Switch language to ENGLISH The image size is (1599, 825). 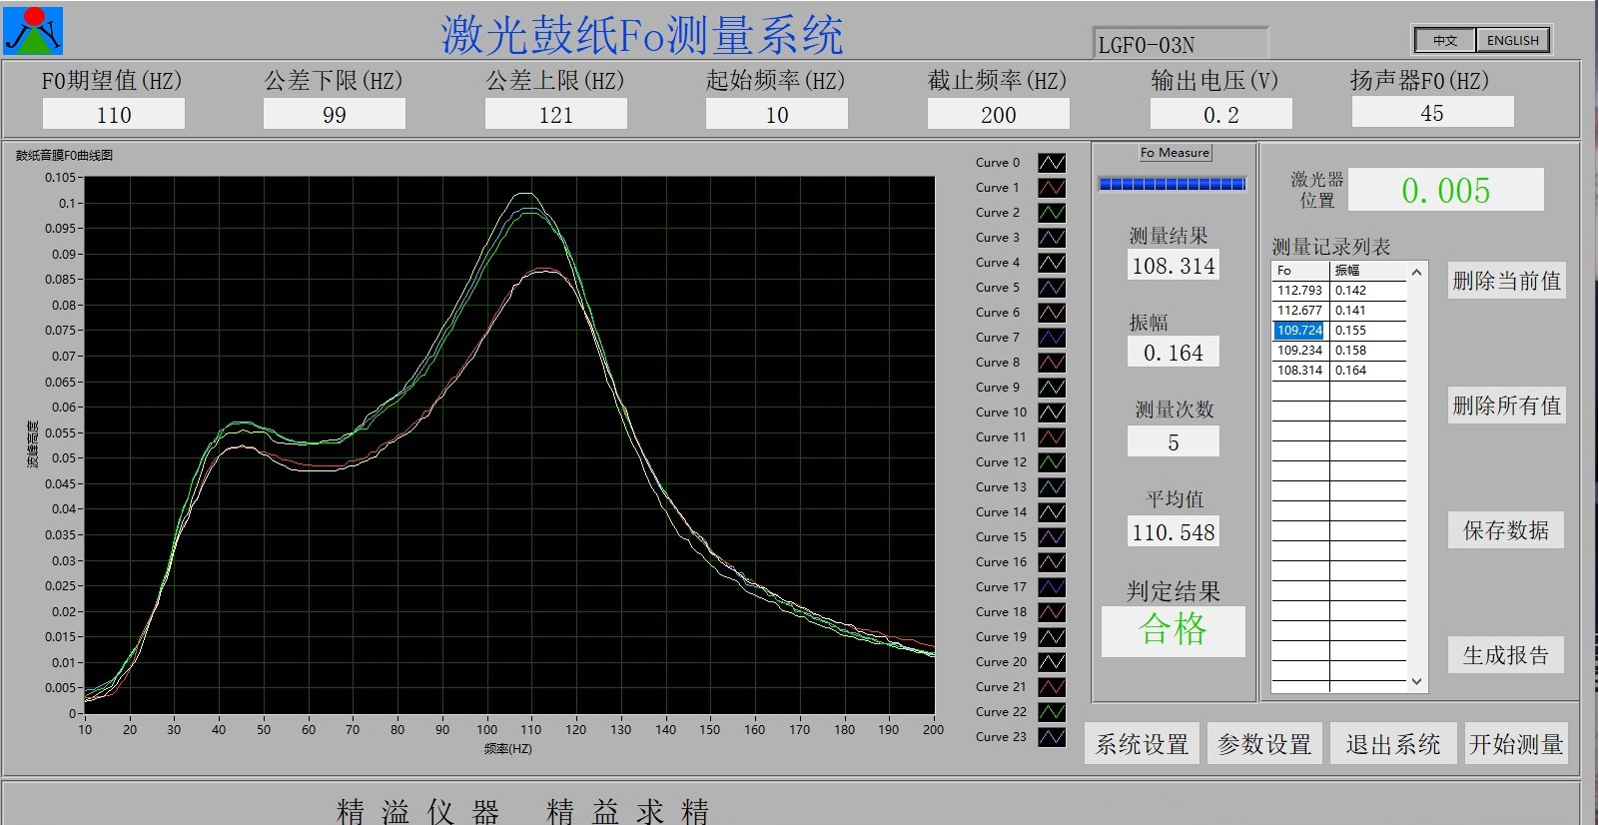coord(1512,40)
